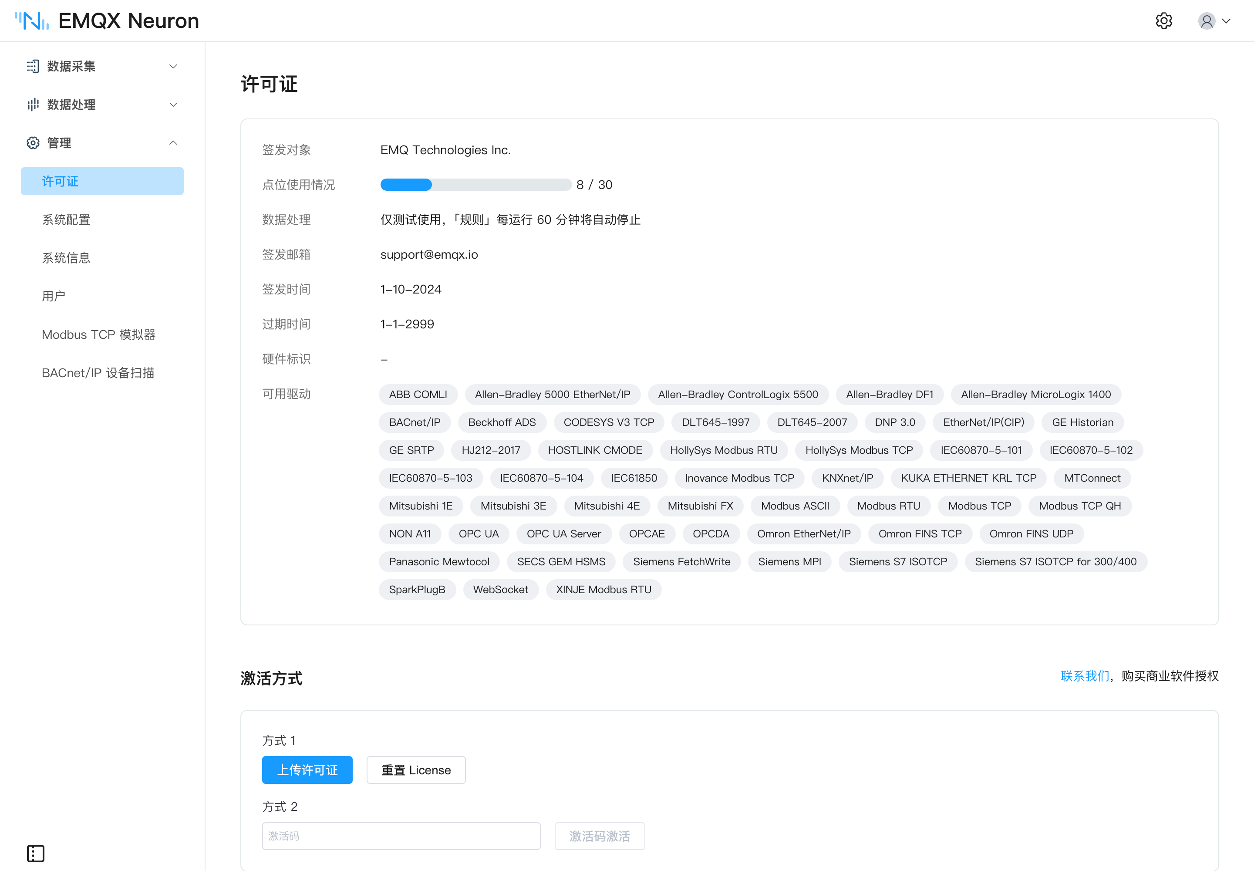Click the 数据采集 menu icon
The height and width of the screenshot is (871, 1254).
pos(33,66)
